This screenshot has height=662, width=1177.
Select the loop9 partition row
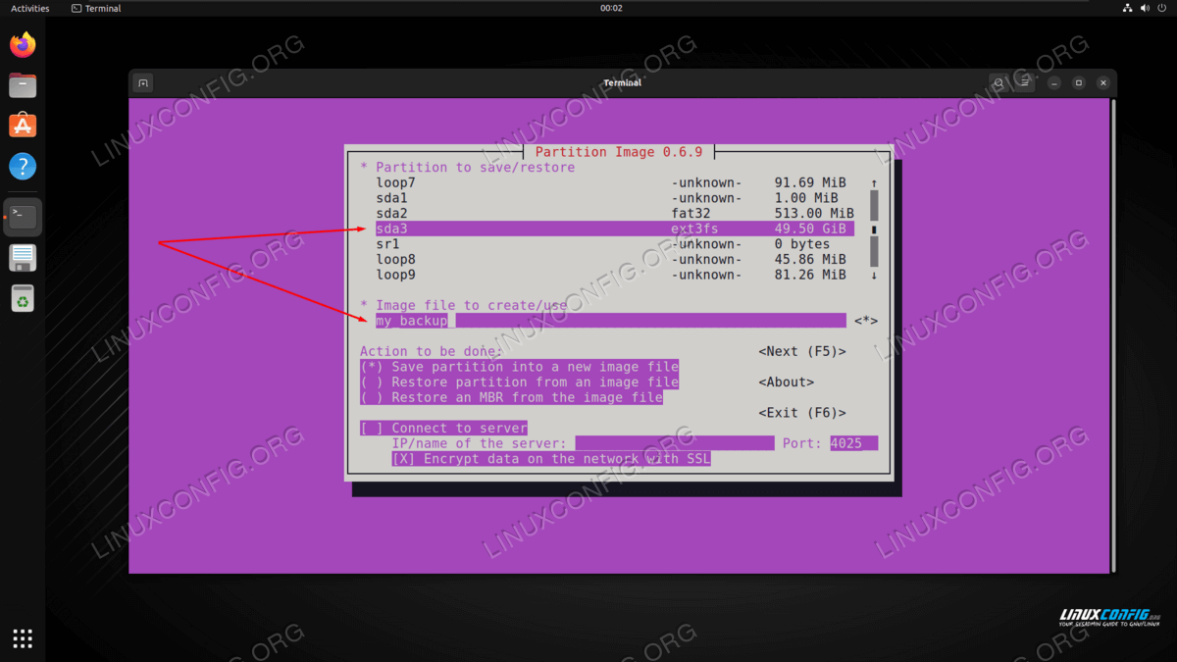click(615, 275)
